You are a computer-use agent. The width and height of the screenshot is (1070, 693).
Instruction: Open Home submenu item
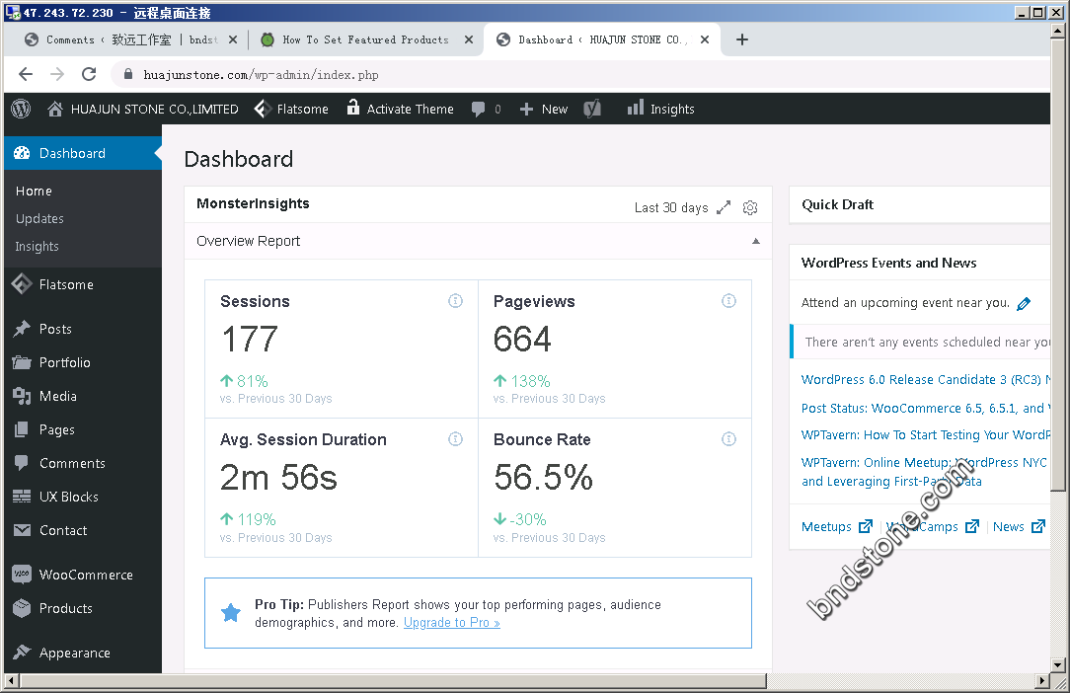click(34, 192)
